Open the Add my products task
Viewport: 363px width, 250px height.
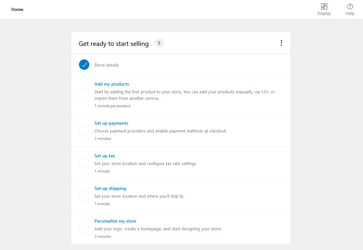point(112,84)
